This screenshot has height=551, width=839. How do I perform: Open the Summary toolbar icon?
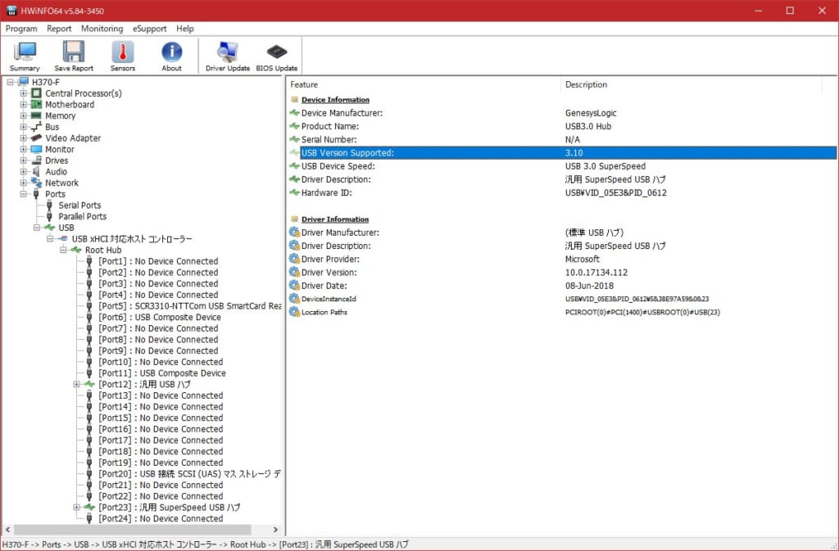point(25,56)
